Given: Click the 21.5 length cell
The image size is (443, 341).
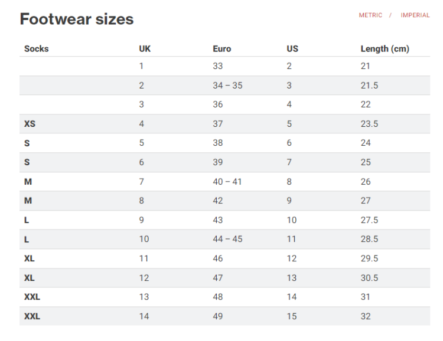Looking at the screenshot, I should click(x=369, y=86).
